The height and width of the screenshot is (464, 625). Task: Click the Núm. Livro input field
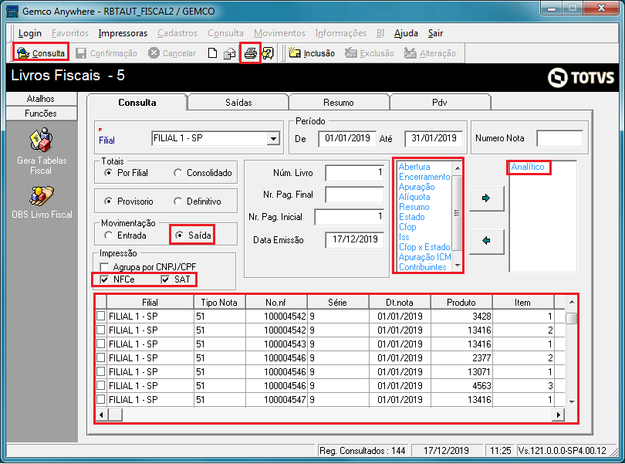pos(354,173)
